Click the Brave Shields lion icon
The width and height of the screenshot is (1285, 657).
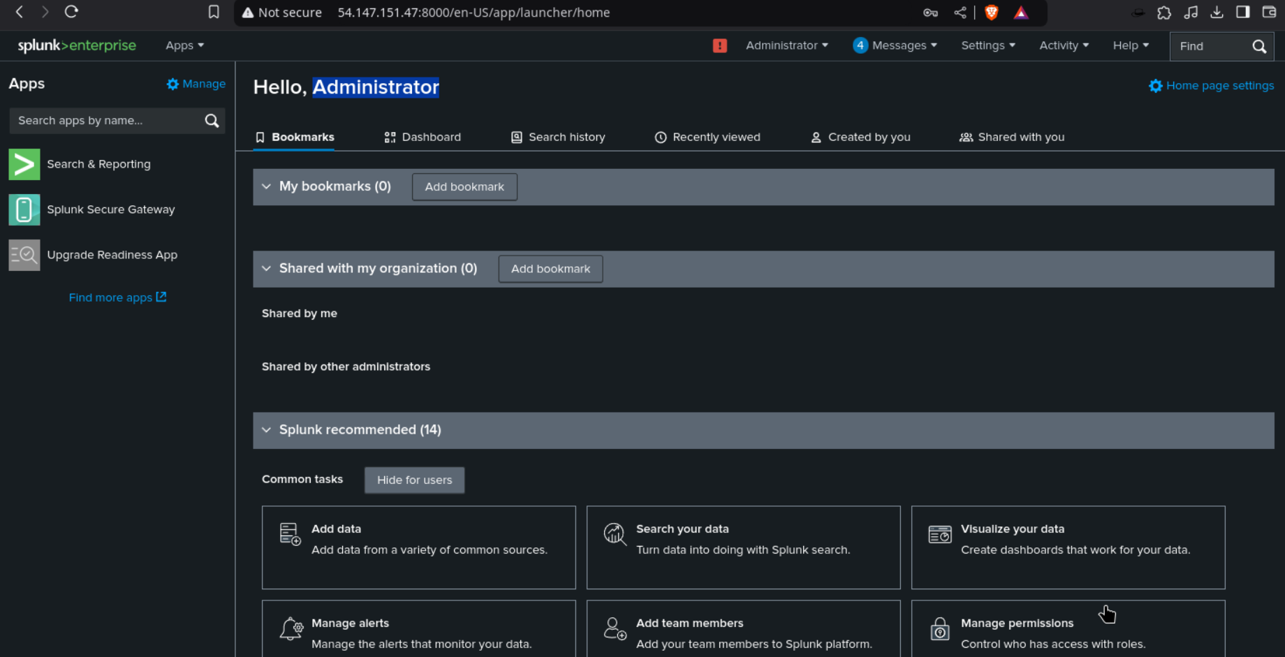991,13
